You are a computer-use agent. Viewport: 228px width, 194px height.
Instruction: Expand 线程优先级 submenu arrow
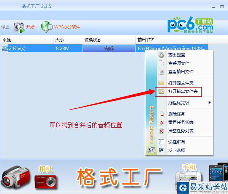tap(209, 103)
